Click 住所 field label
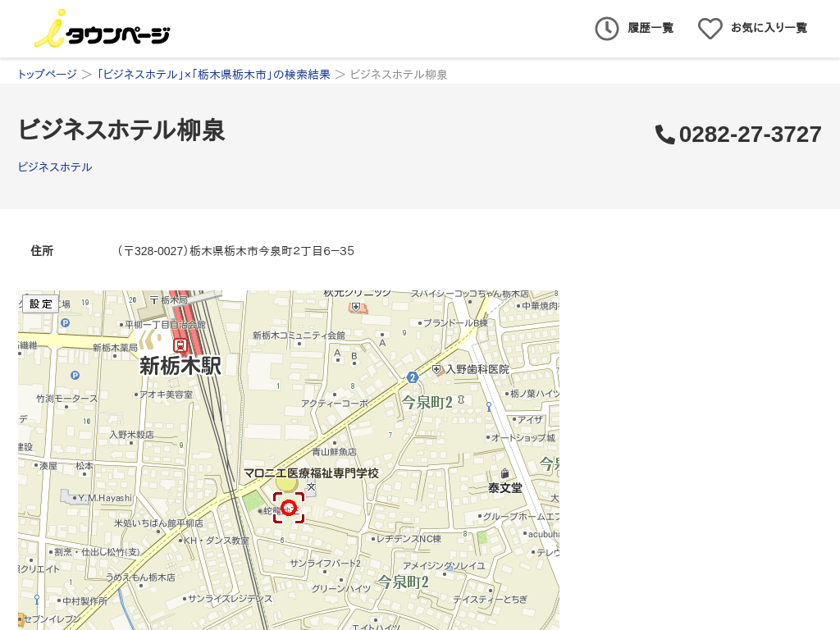This screenshot has width=840, height=630. pos(42,251)
